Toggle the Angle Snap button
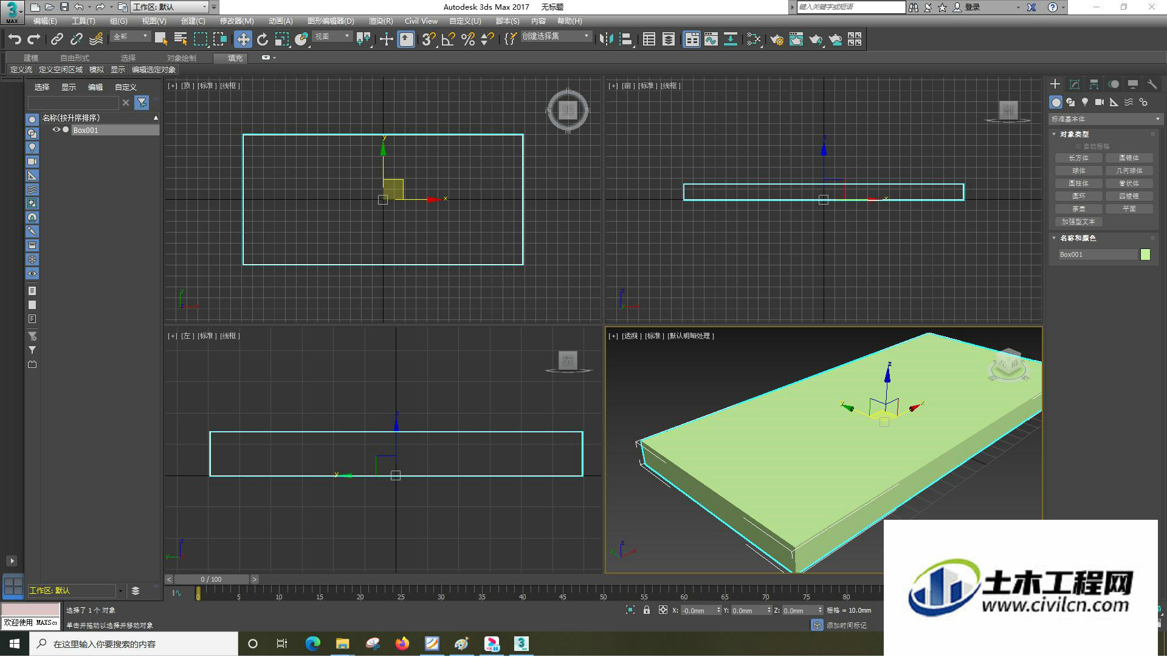This screenshot has width=1167, height=657. click(x=449, y=39)
